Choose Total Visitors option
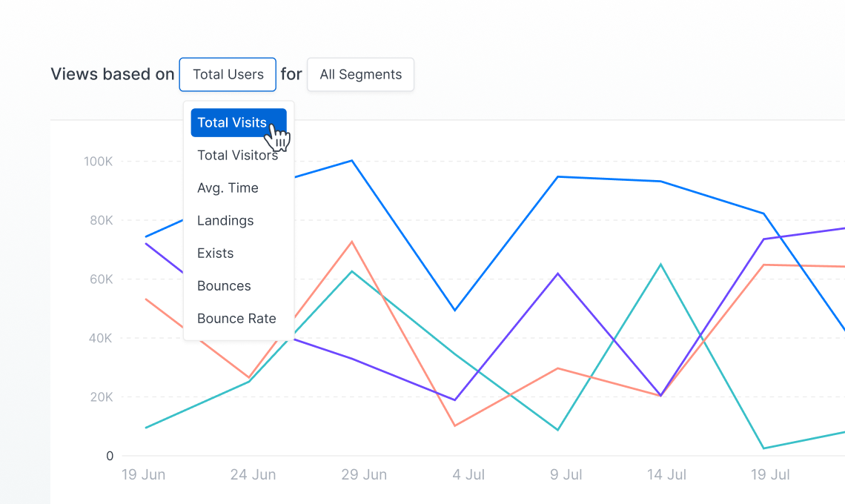 [238, 155]
